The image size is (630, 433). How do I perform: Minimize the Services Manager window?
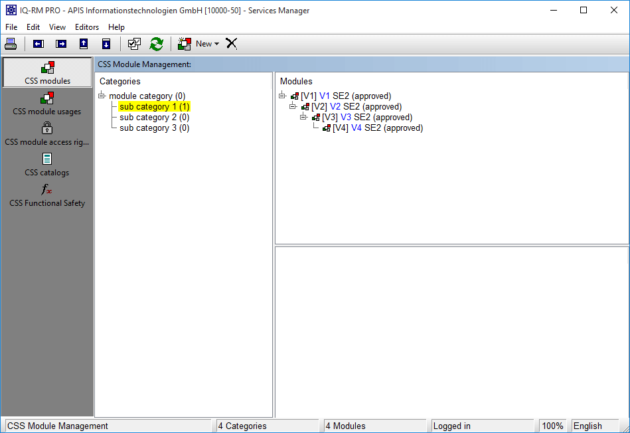click(x=554, y=10)
